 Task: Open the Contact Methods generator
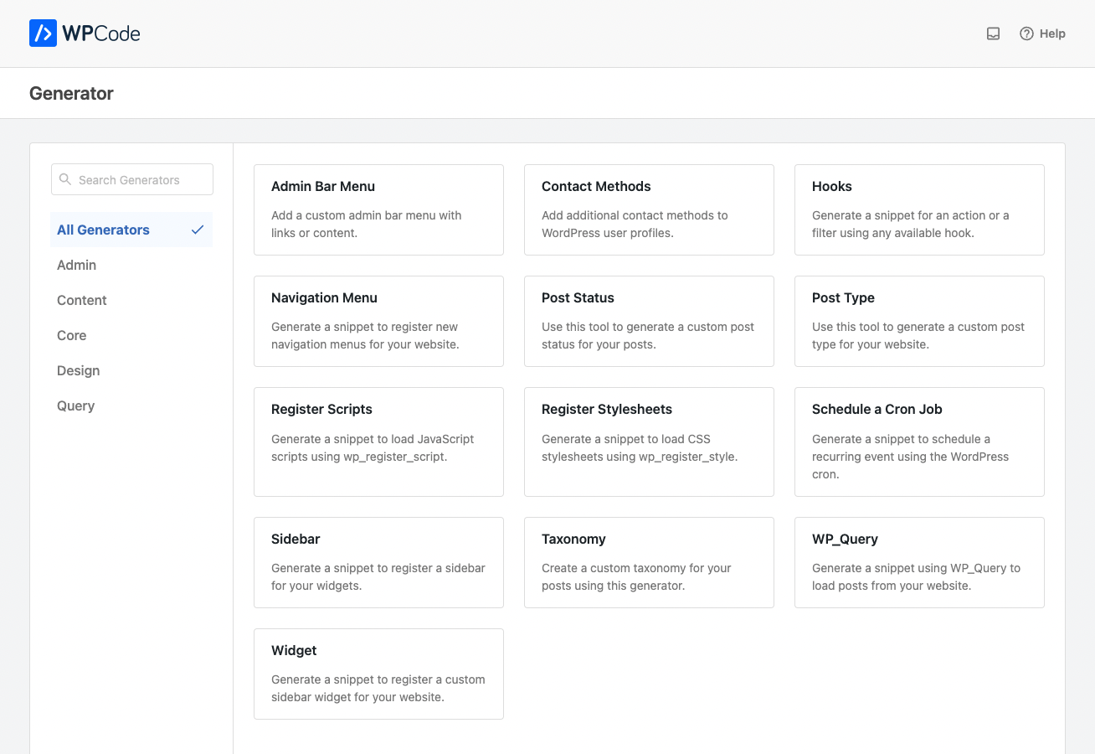tap(649, 209)
